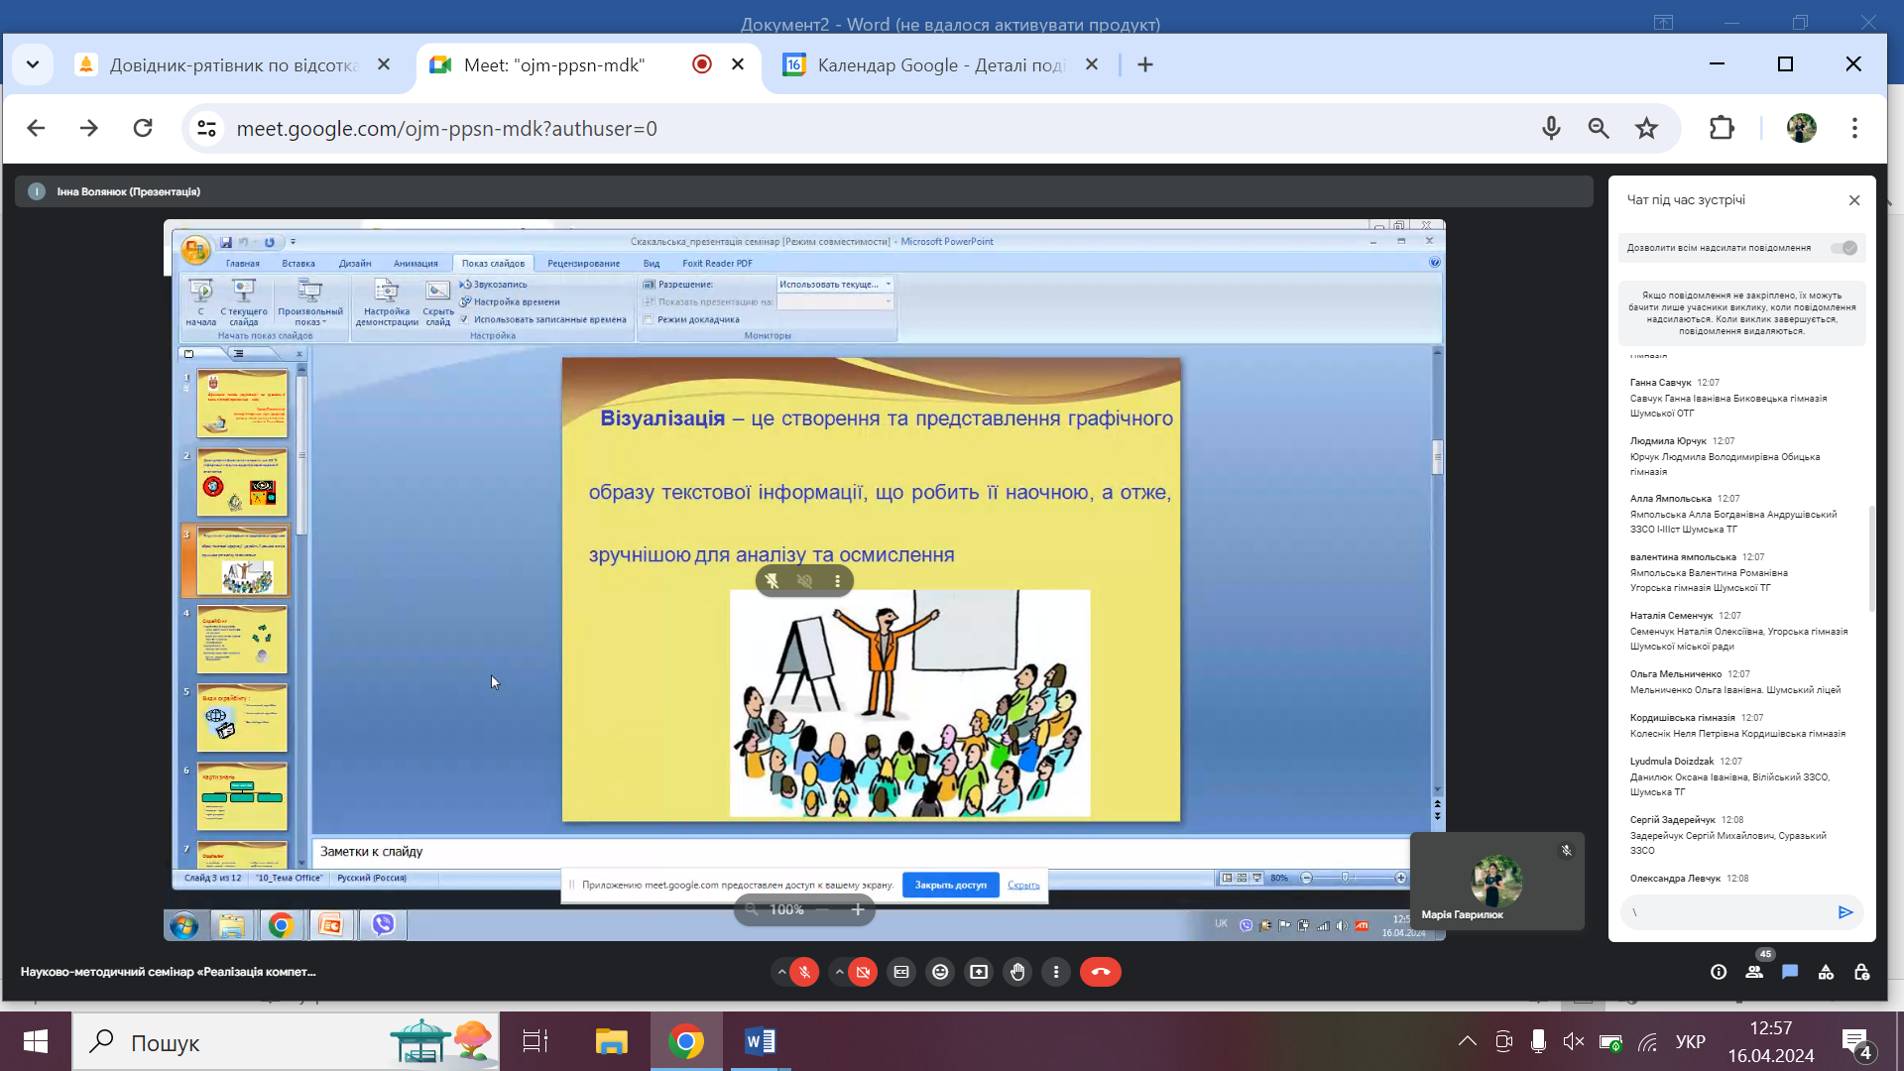
Task: Reset presentation zoom at 100%
Action: click(x=786, y=909)
